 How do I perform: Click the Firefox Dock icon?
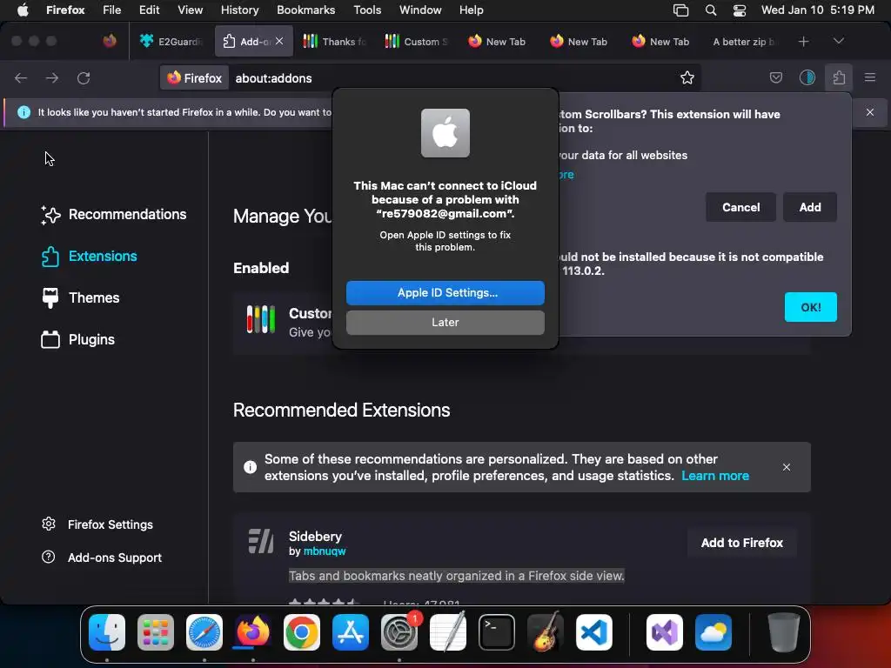[x=253, y=632]
